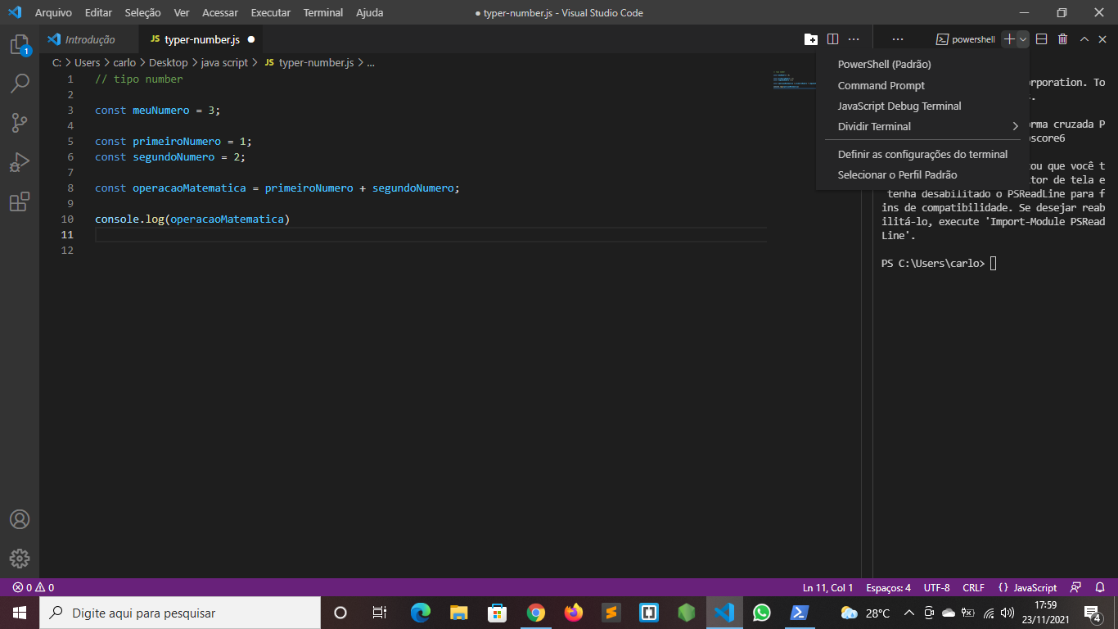Open the Ver menu
Viewport: 1118px width, 629px height.
(182, 12)
